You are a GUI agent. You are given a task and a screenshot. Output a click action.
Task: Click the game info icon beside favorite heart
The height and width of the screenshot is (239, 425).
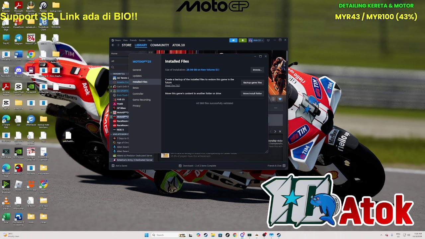(x=273, y=99)
